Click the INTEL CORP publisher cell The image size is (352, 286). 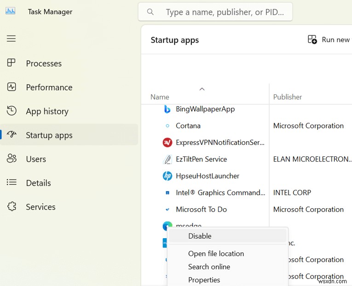(x=292, y=193)
